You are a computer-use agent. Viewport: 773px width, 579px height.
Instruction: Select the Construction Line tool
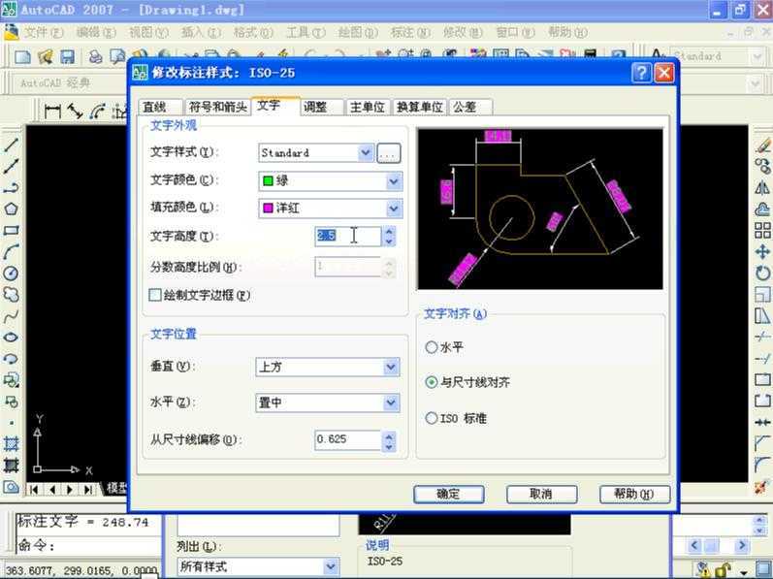coord(11,167)
